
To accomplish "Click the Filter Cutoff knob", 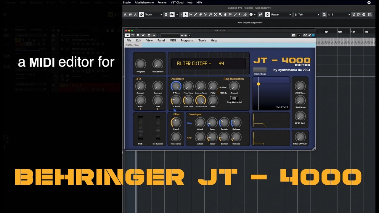I will (176, 122).
